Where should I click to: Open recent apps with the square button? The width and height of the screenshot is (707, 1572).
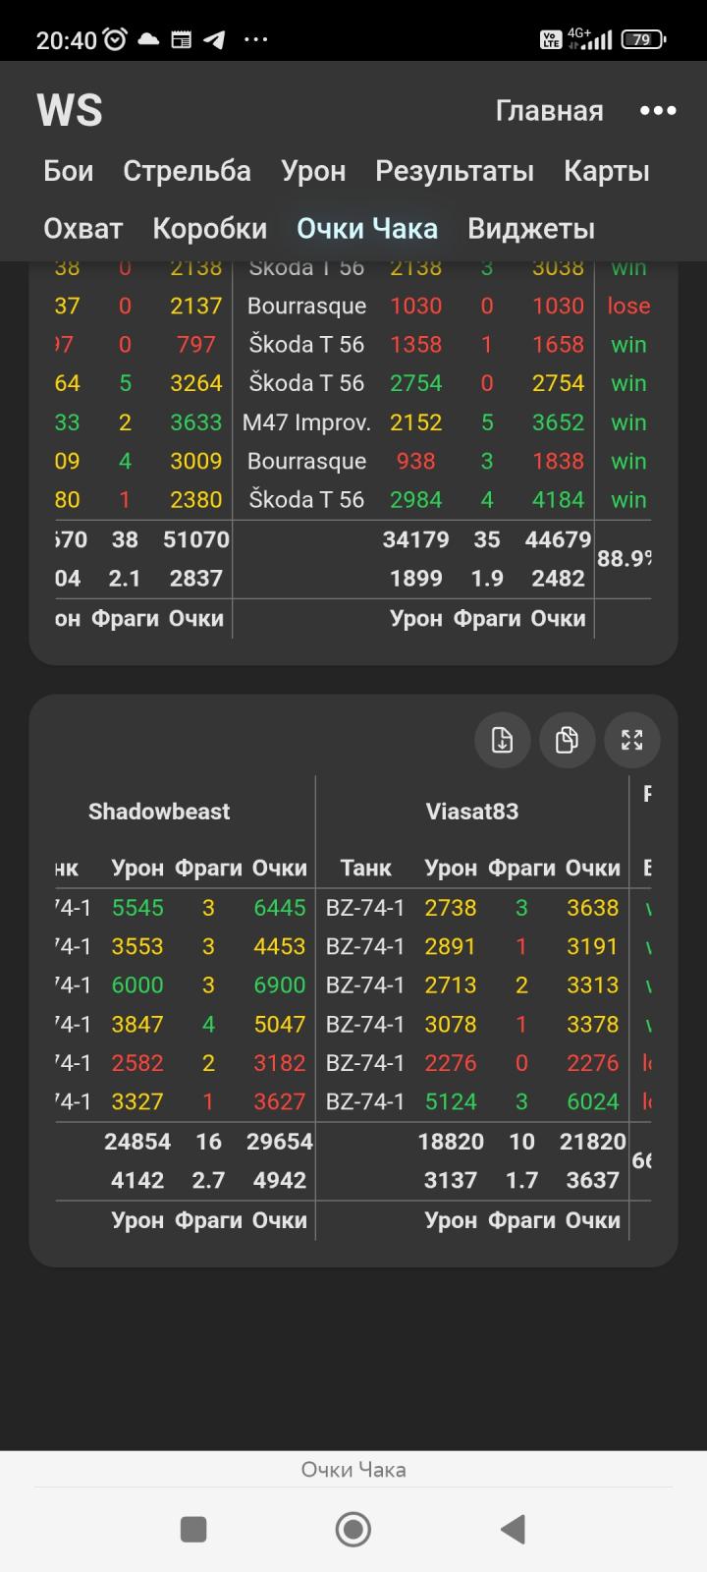[193, 1529]
